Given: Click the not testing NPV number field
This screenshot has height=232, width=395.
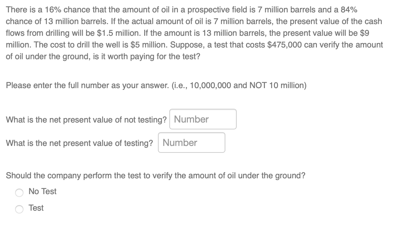Looking at the screenshot, I should (203, 119).
